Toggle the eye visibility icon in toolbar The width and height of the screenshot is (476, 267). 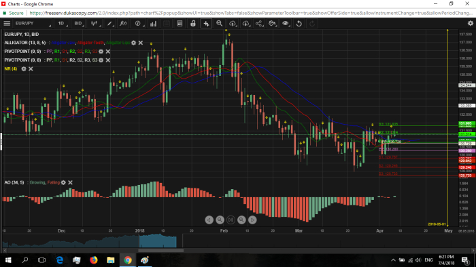pos(286,23)
